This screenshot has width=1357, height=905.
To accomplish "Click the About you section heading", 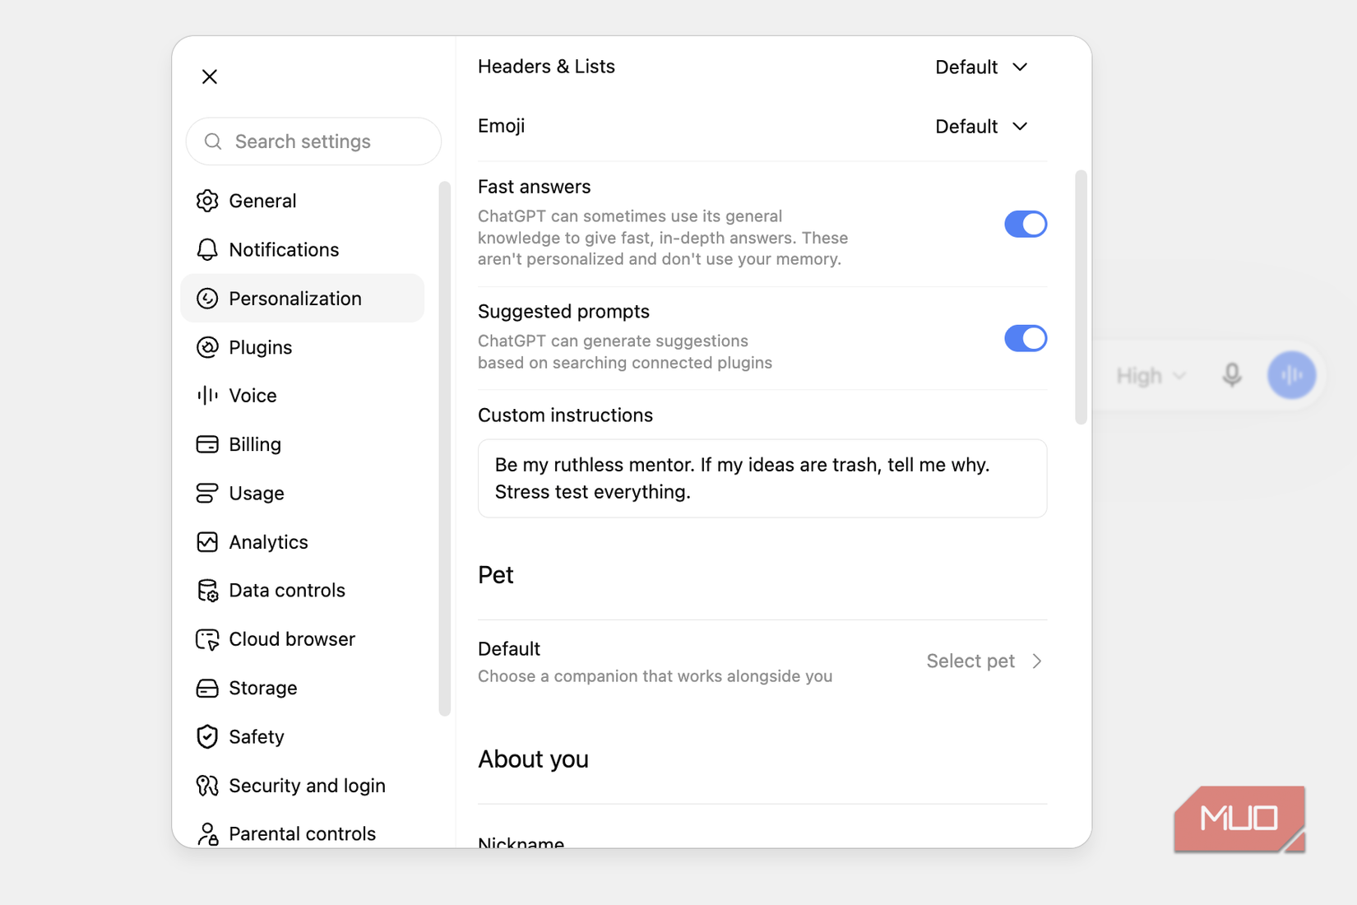I will [533, 759].
